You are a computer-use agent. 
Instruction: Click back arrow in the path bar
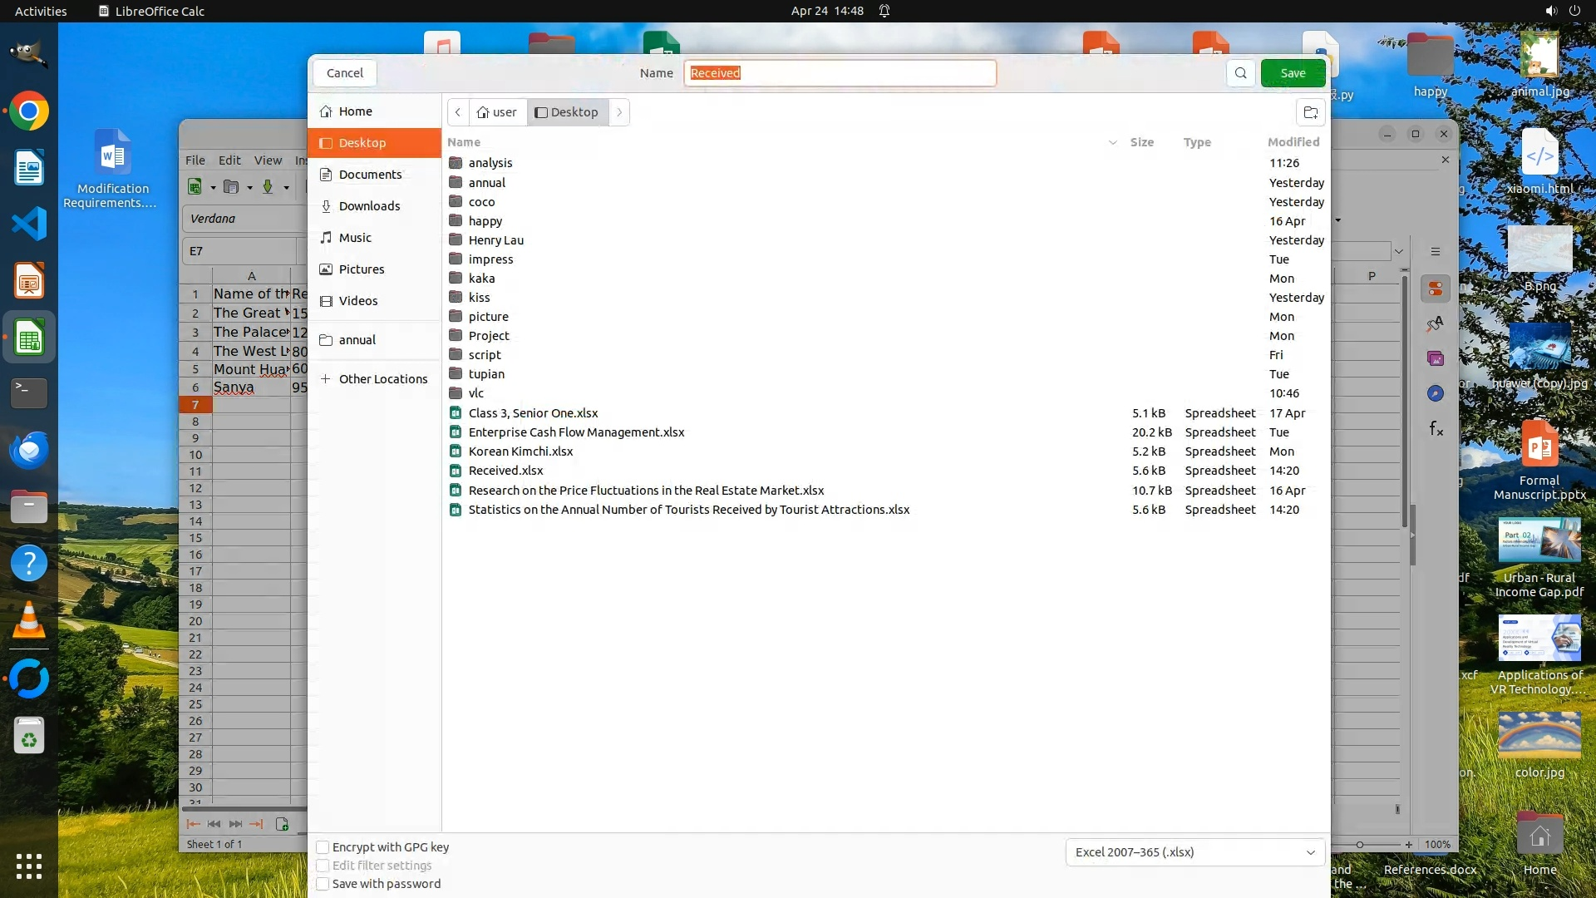tap(458, 112)
